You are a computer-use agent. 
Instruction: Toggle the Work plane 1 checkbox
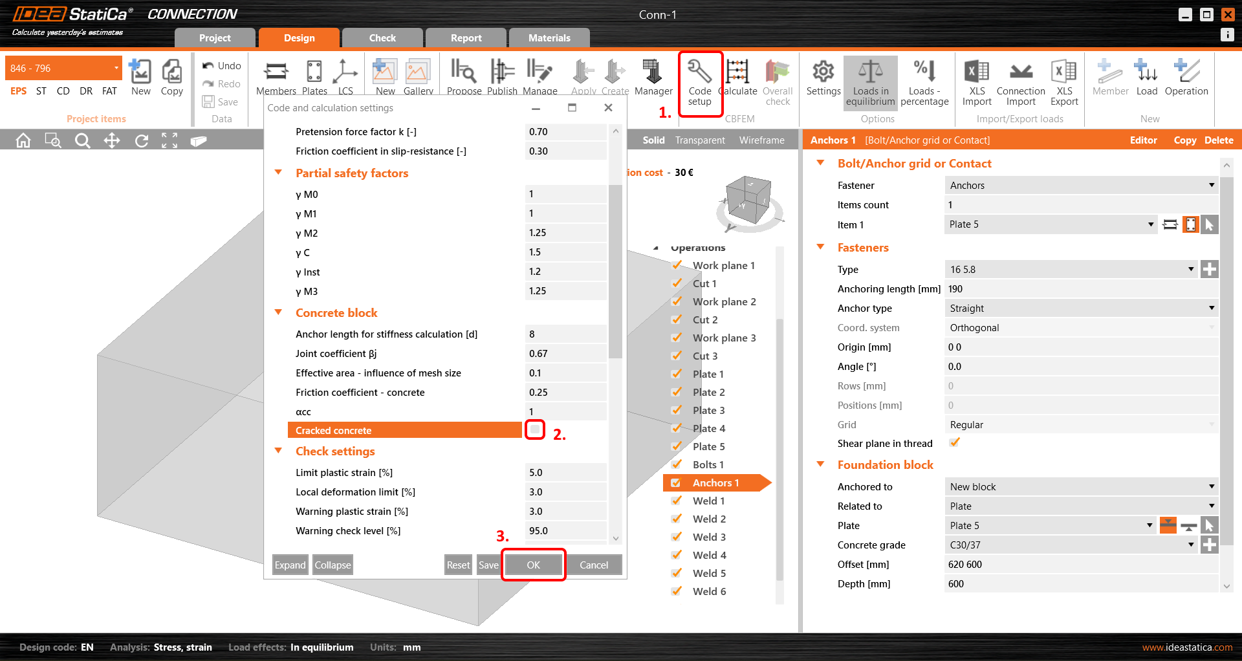[x=676, y=265]
